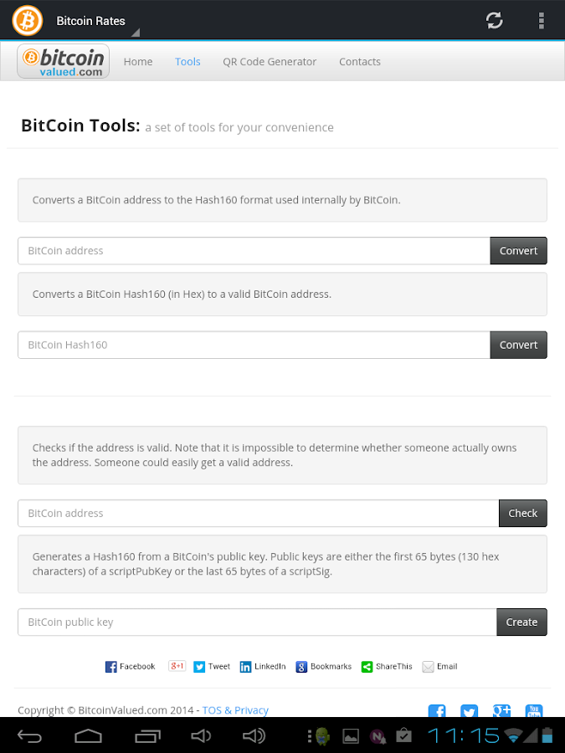Go to the Contacts tab
The image size is (565, 753).
[360, 62]
